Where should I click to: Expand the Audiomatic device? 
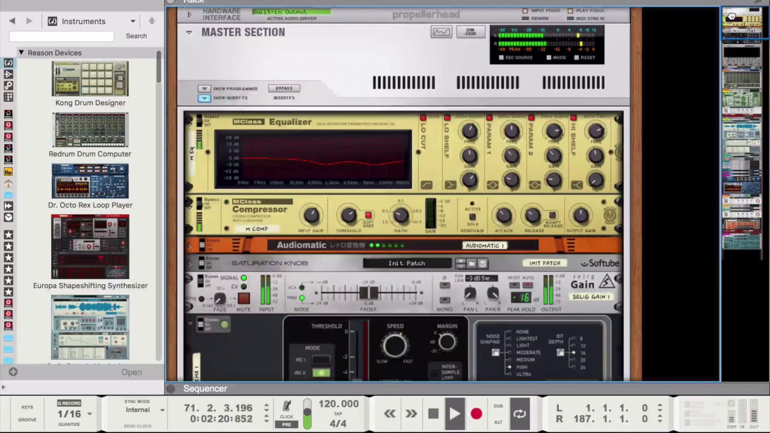coord(189,245)
